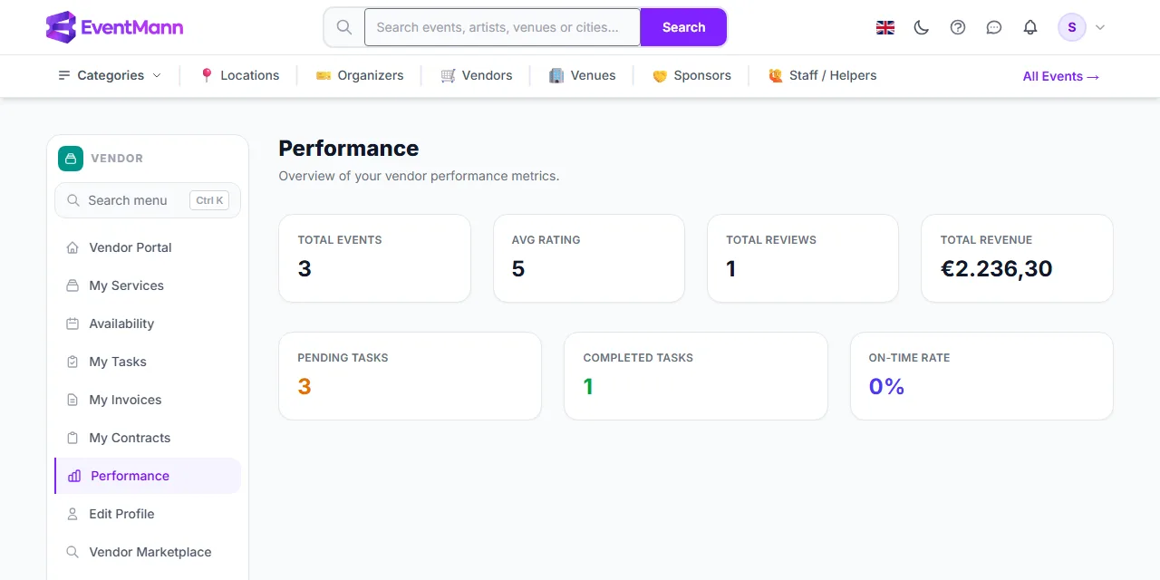The image size is (1160, 580).
Task: Click the user avatar labeled S
Action: (x=1072, y=27)
